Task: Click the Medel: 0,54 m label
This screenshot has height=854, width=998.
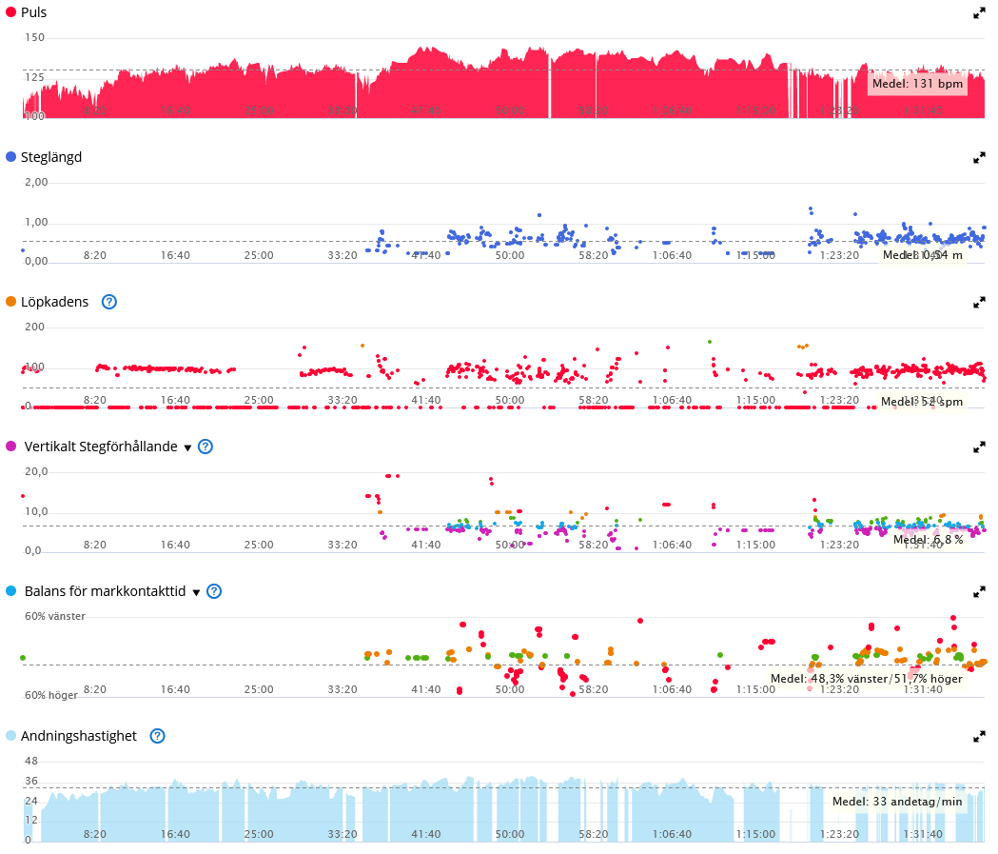Action: coord(922,255)
